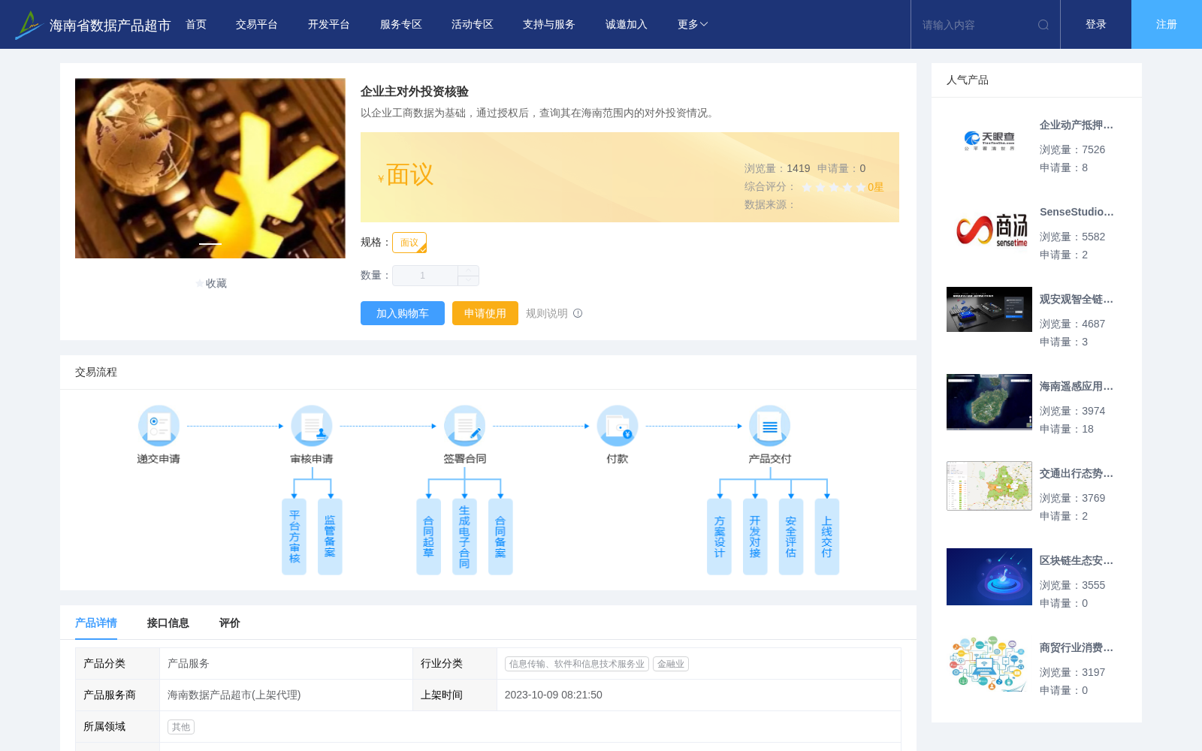Open the 服务专区 menu
Screen dimensions: 1202x751
(x=401, y=25)
